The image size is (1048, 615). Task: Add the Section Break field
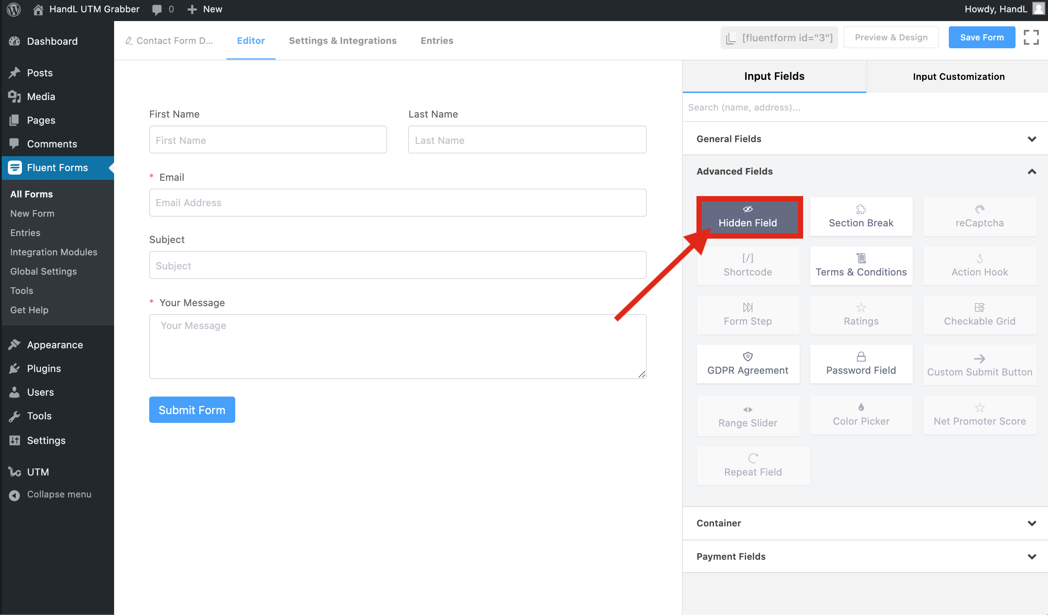pos(861,217)
